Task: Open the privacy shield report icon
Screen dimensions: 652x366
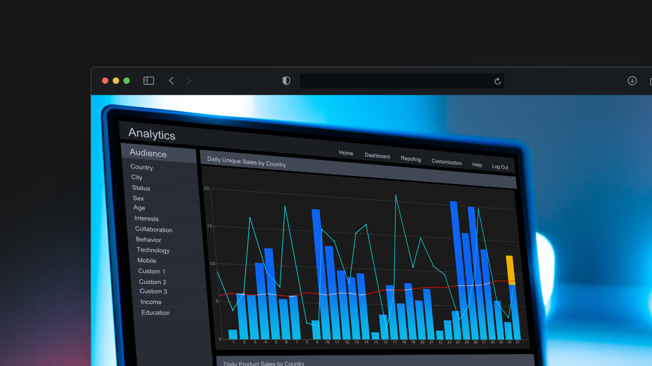Action: coord(286,81)
